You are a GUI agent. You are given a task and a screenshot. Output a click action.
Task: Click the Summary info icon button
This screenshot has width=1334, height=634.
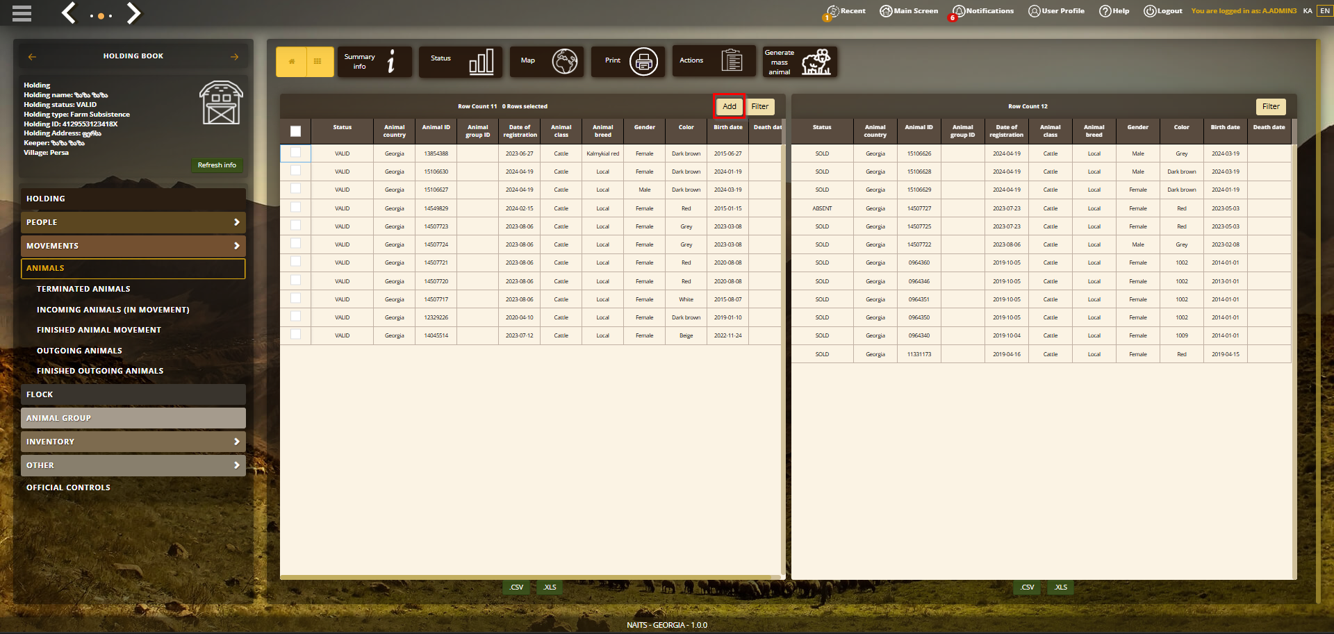click(x=374, y=62)
